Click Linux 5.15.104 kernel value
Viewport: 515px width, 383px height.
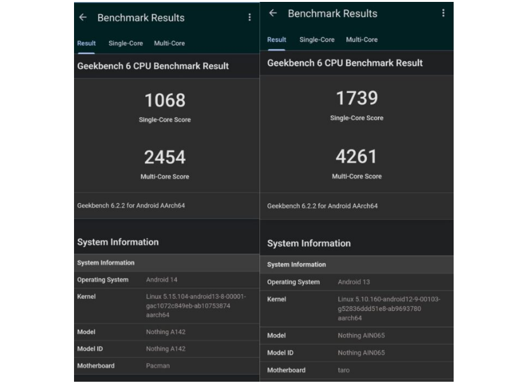click(195, 306)
